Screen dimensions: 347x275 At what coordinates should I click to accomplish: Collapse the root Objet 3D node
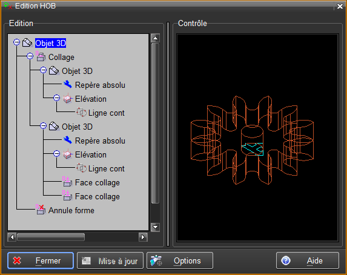pyautogui.click(x=16, y=42)
